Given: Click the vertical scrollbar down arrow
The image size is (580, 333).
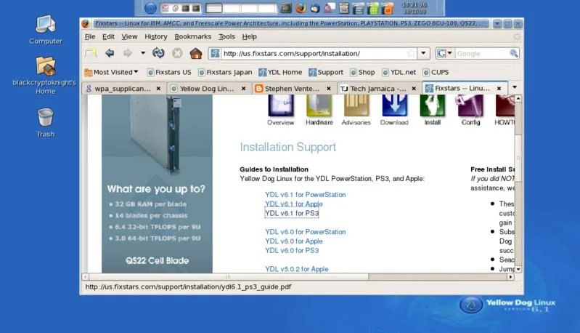Looking at the screenshot, I should click(518, 269).
